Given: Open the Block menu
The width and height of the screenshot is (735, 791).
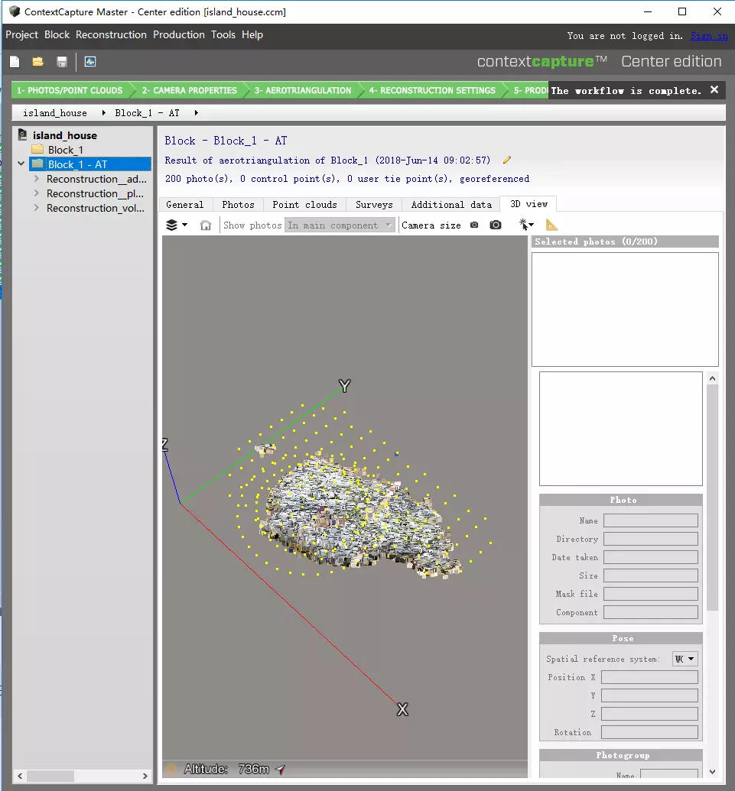Looking at the screenshot, I should (57, 35).
